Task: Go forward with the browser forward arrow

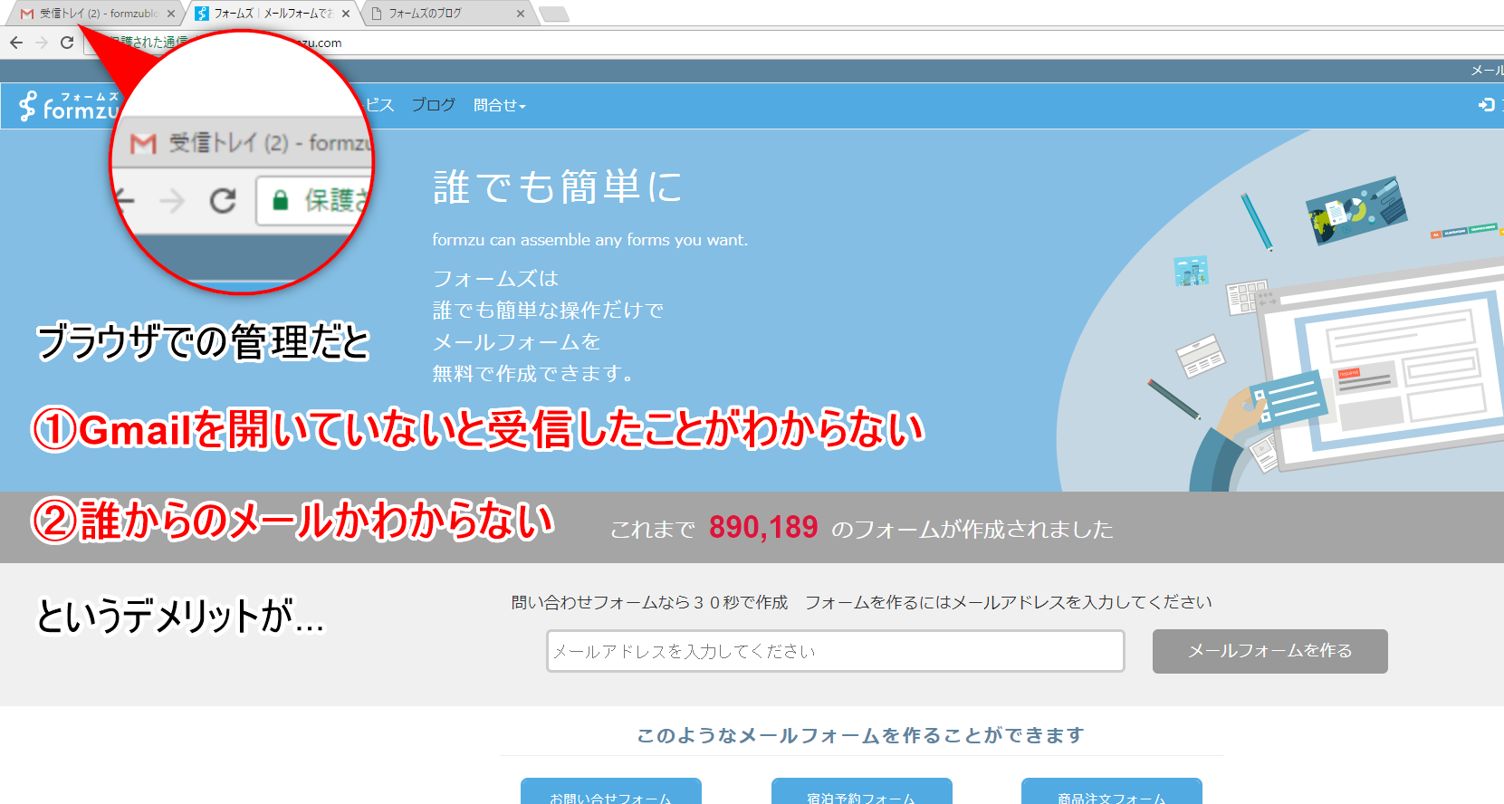Action: (x=42, y=43)
